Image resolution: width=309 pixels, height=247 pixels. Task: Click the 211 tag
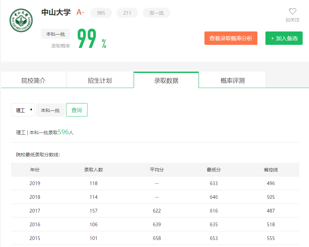[x=127, y=13]
